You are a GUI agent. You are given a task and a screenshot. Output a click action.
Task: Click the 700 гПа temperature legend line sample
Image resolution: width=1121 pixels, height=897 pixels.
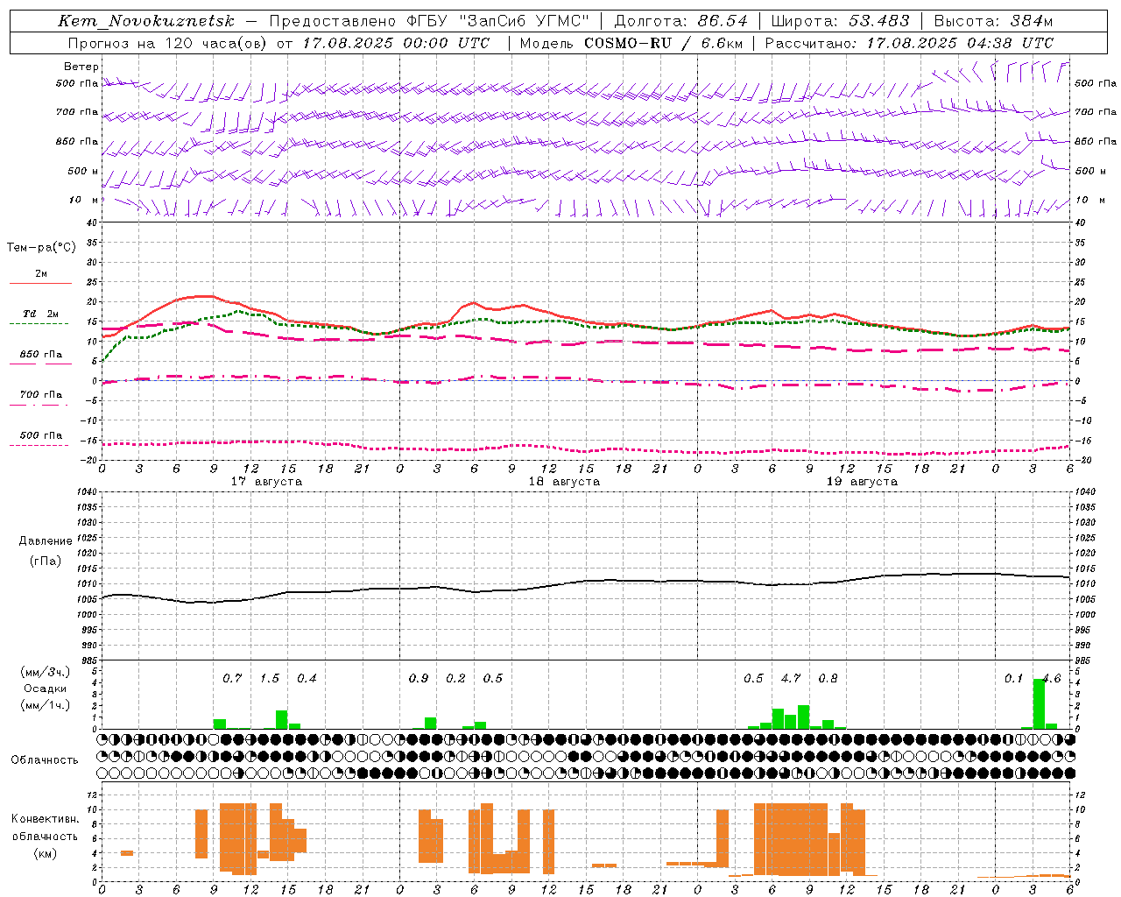tap(39, 405)
